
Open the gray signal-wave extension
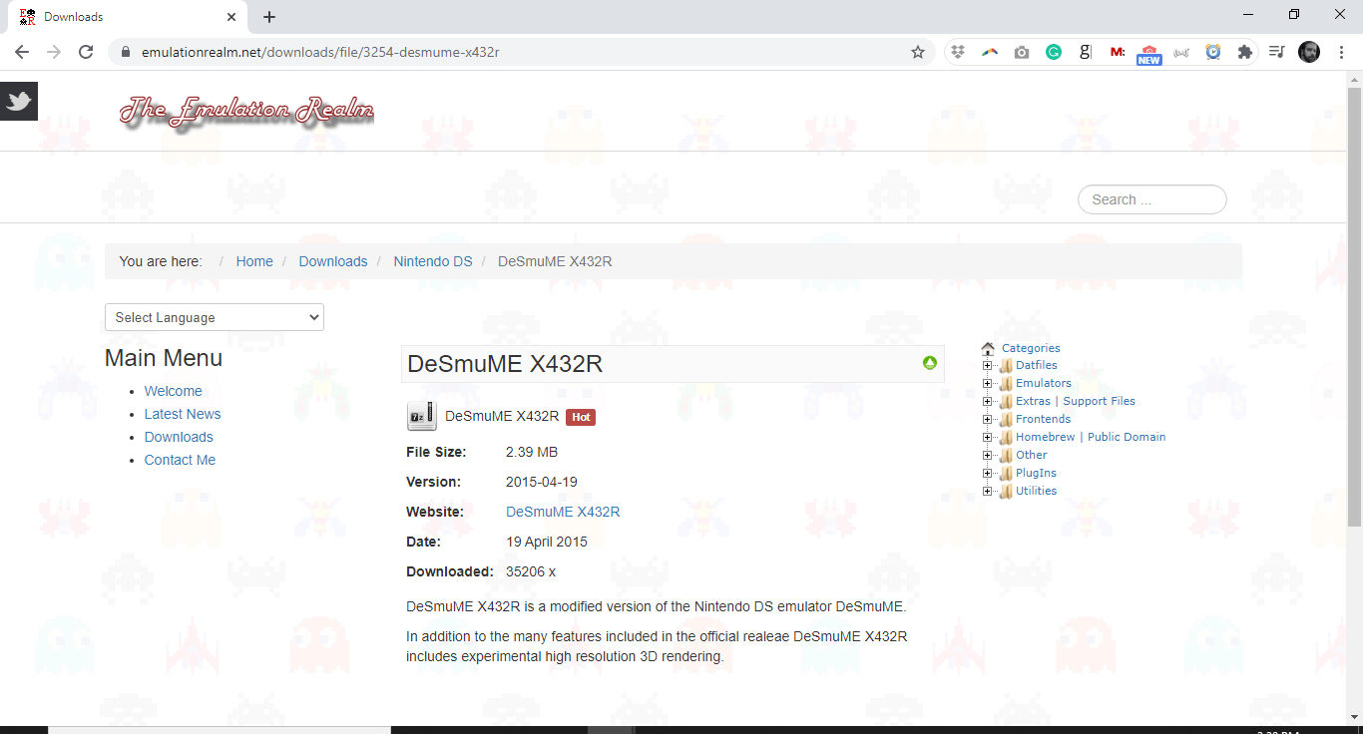(x=1181, y=52)
